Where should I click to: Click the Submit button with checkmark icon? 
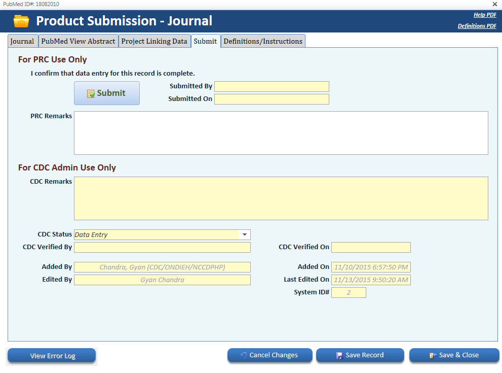click(x=107, y=93)
